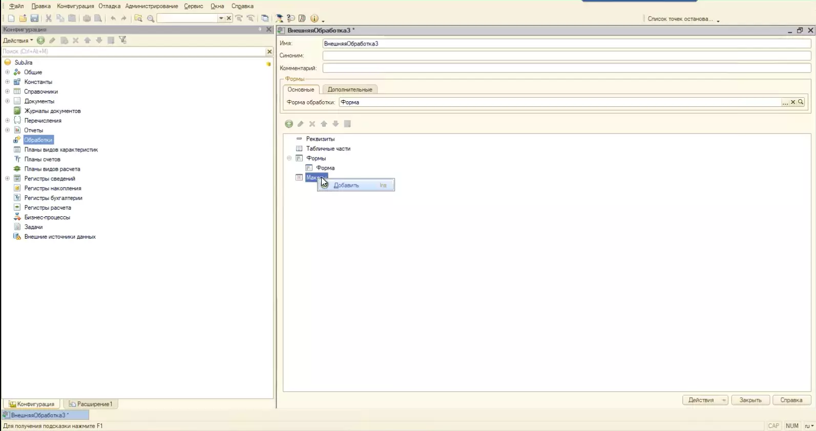This screenshot has height=431, width=816.
Task: Click ellipsis button to choose processing form
Action: click(x=785, y=102)
